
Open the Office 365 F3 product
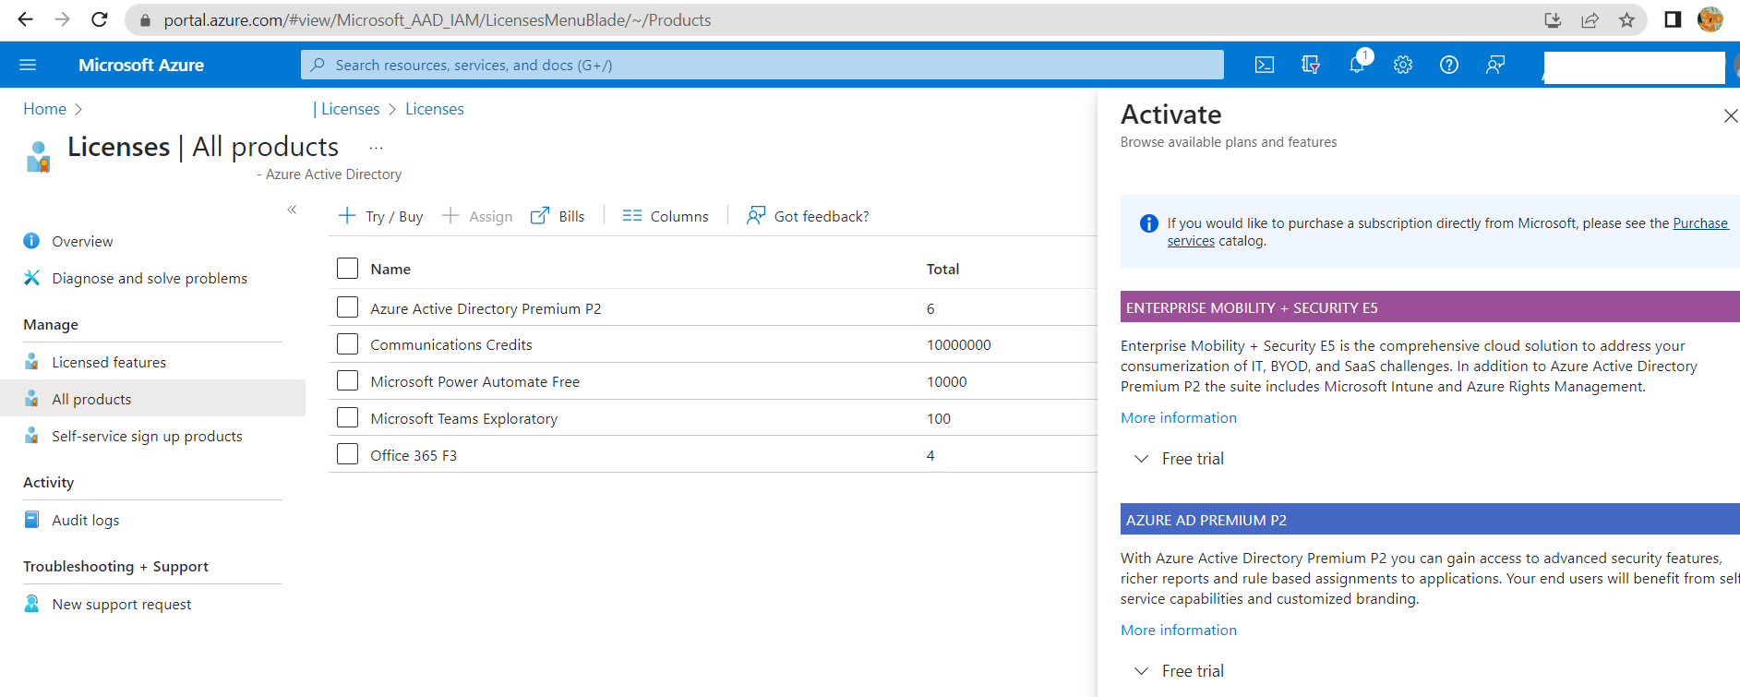pyautogui.click(x=414, y=455)
